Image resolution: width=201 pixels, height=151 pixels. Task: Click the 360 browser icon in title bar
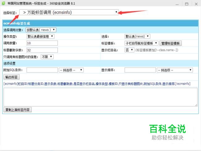click(x=3, y=3)
